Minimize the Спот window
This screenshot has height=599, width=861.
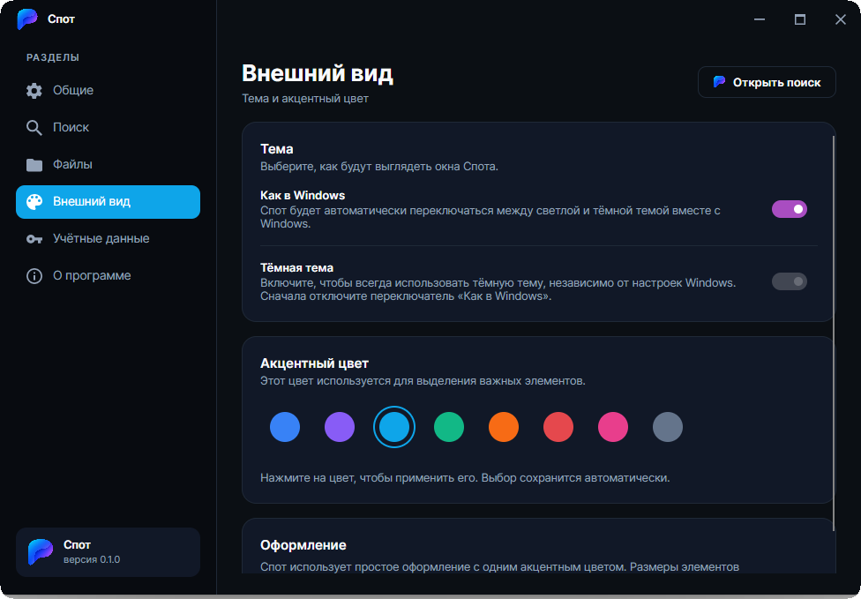pos(760,19)
